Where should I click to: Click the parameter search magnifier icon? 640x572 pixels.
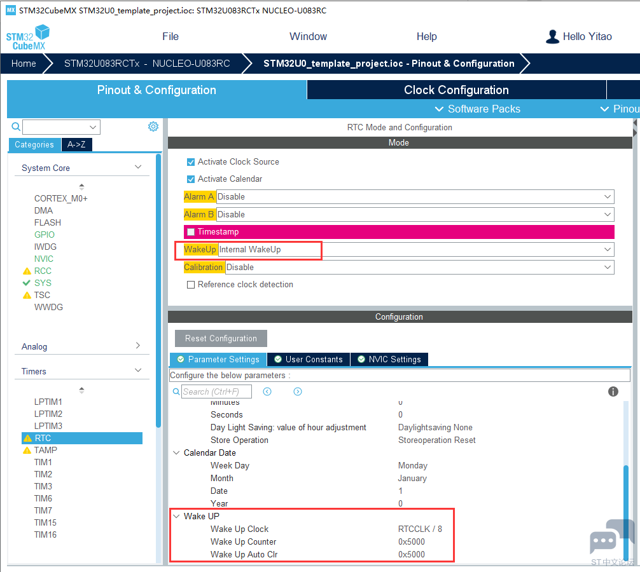(176, 392)
